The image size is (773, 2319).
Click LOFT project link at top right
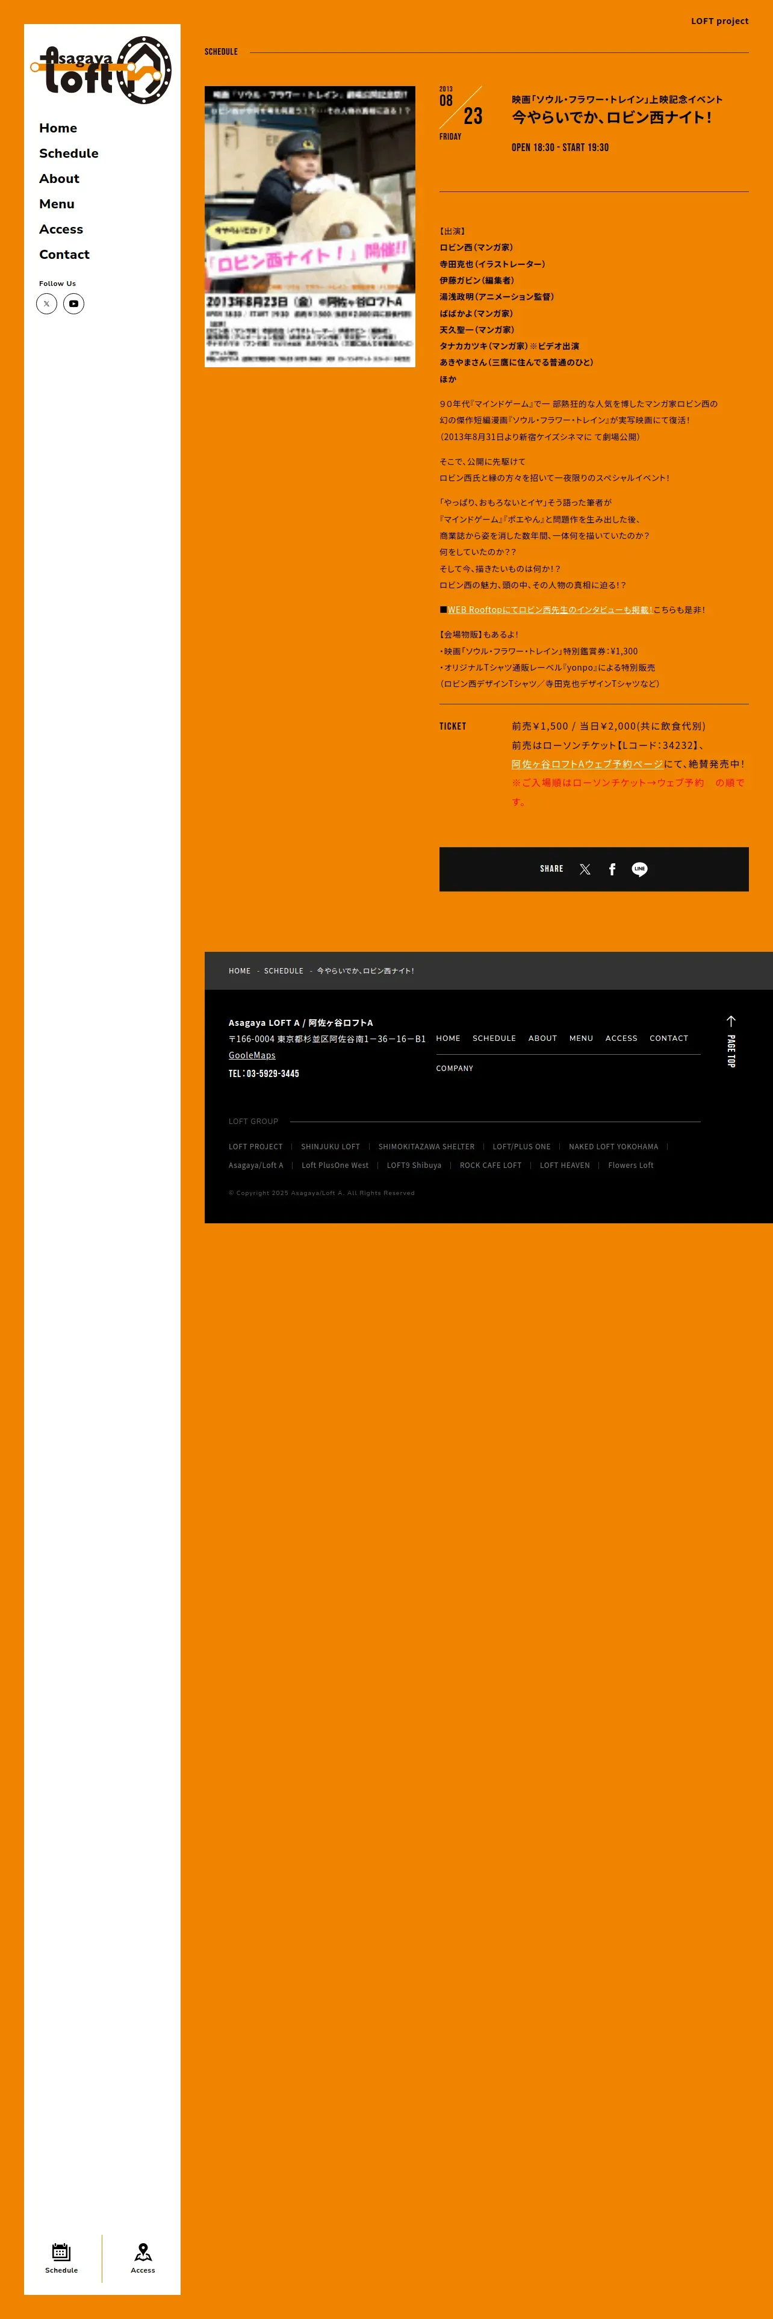(x=719, y=20)
